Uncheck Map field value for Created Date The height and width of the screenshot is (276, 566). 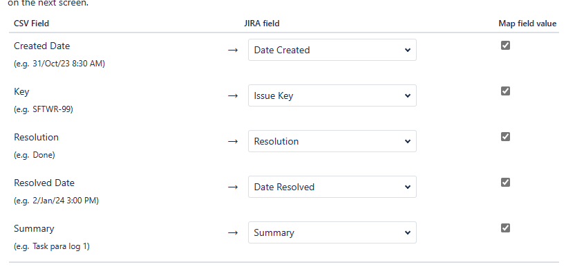click(505, 46)
